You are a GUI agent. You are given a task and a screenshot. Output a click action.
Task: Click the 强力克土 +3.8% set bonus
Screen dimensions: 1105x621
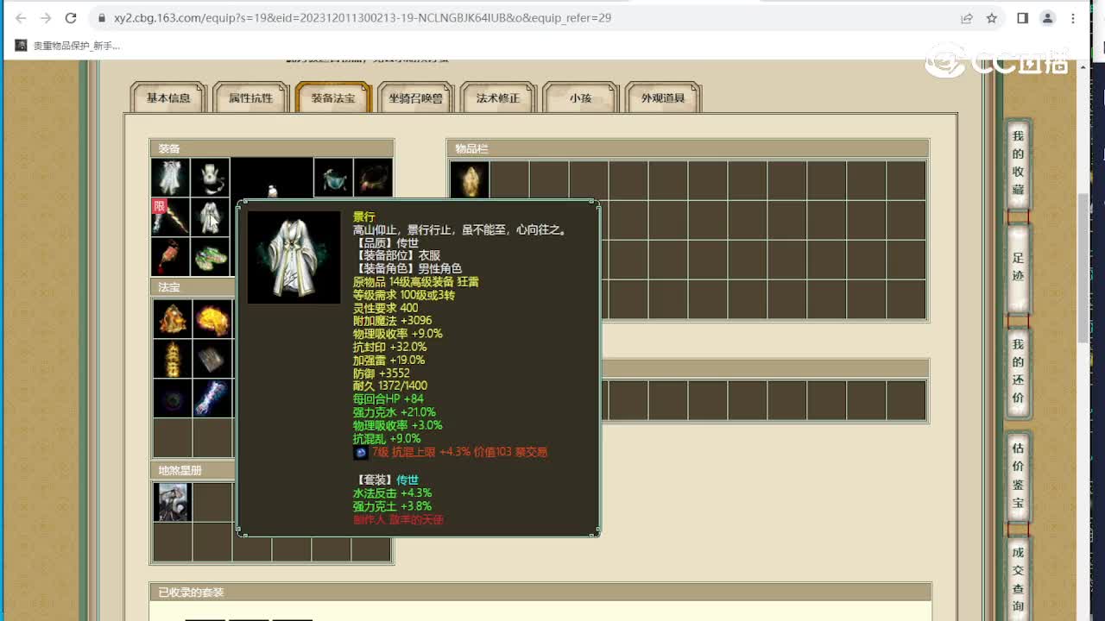coord(393,505)
